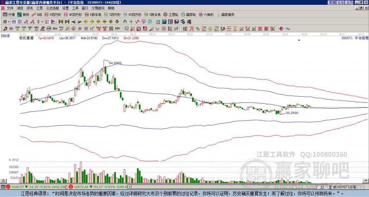
Task: Open the 9T四方形 tool
Action: 132,14
